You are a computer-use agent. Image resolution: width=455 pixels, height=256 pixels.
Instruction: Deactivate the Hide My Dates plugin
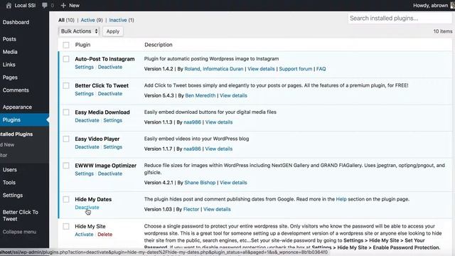point(87,208)
